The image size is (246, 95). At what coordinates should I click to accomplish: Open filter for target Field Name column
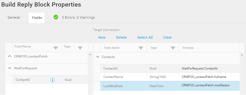tap(141, 48)
